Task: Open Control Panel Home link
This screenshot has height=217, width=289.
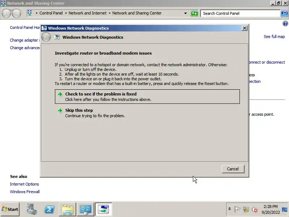Action: (x=25, y=27)
